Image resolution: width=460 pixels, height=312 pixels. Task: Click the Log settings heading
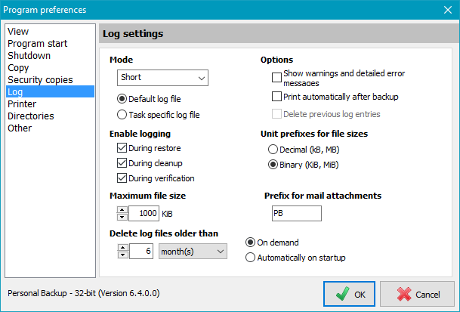coord(133,34)
